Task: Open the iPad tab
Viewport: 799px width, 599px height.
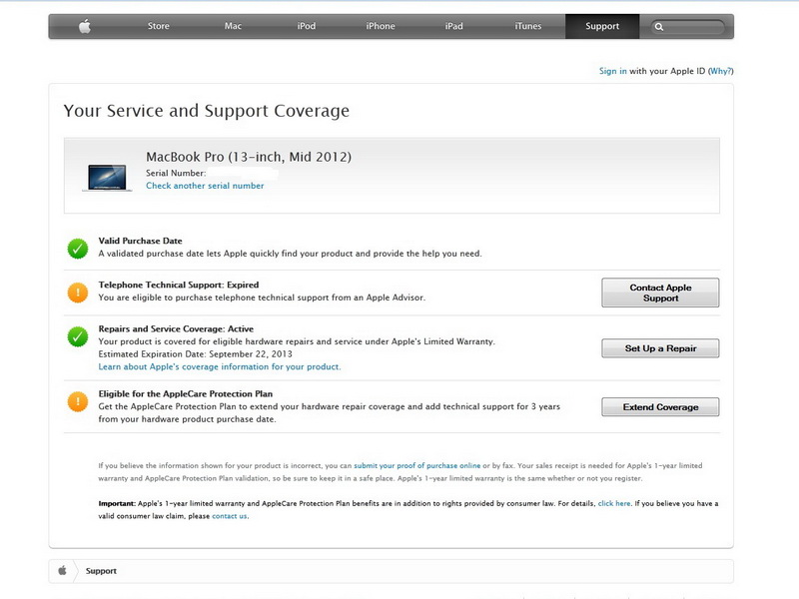Action: pyautogui.click(x=453, y=26)
